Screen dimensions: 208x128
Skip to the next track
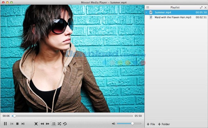coord(23,124)
